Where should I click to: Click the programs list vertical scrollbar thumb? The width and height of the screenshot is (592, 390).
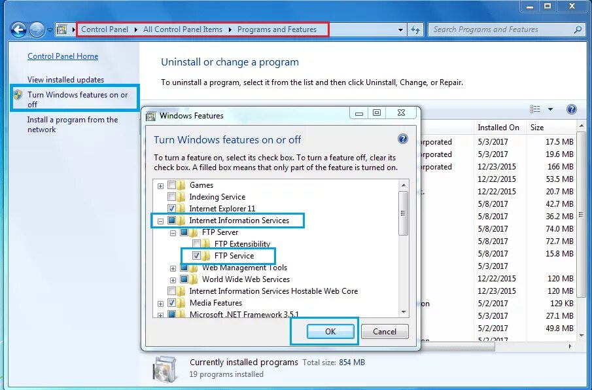(x=581, y=215)
